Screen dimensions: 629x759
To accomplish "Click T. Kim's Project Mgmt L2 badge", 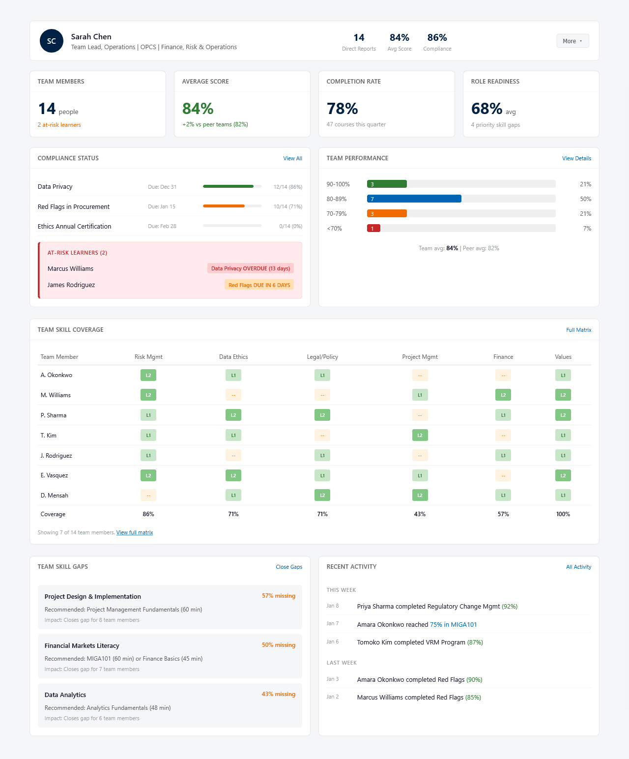I will [420, 436].
